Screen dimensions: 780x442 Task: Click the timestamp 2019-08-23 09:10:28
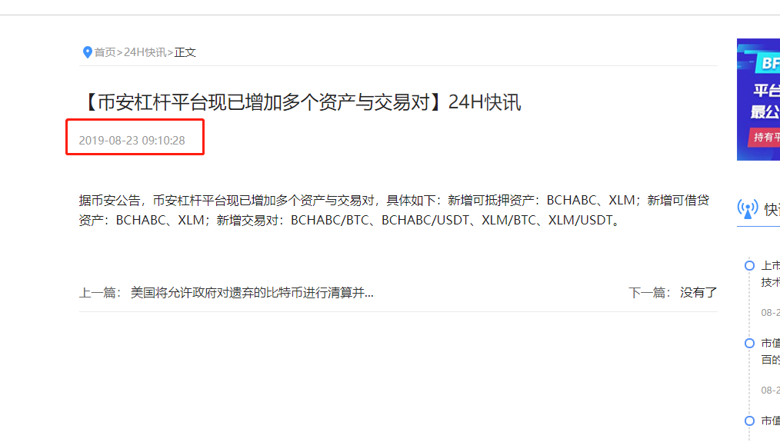click(x=132, y=141)
